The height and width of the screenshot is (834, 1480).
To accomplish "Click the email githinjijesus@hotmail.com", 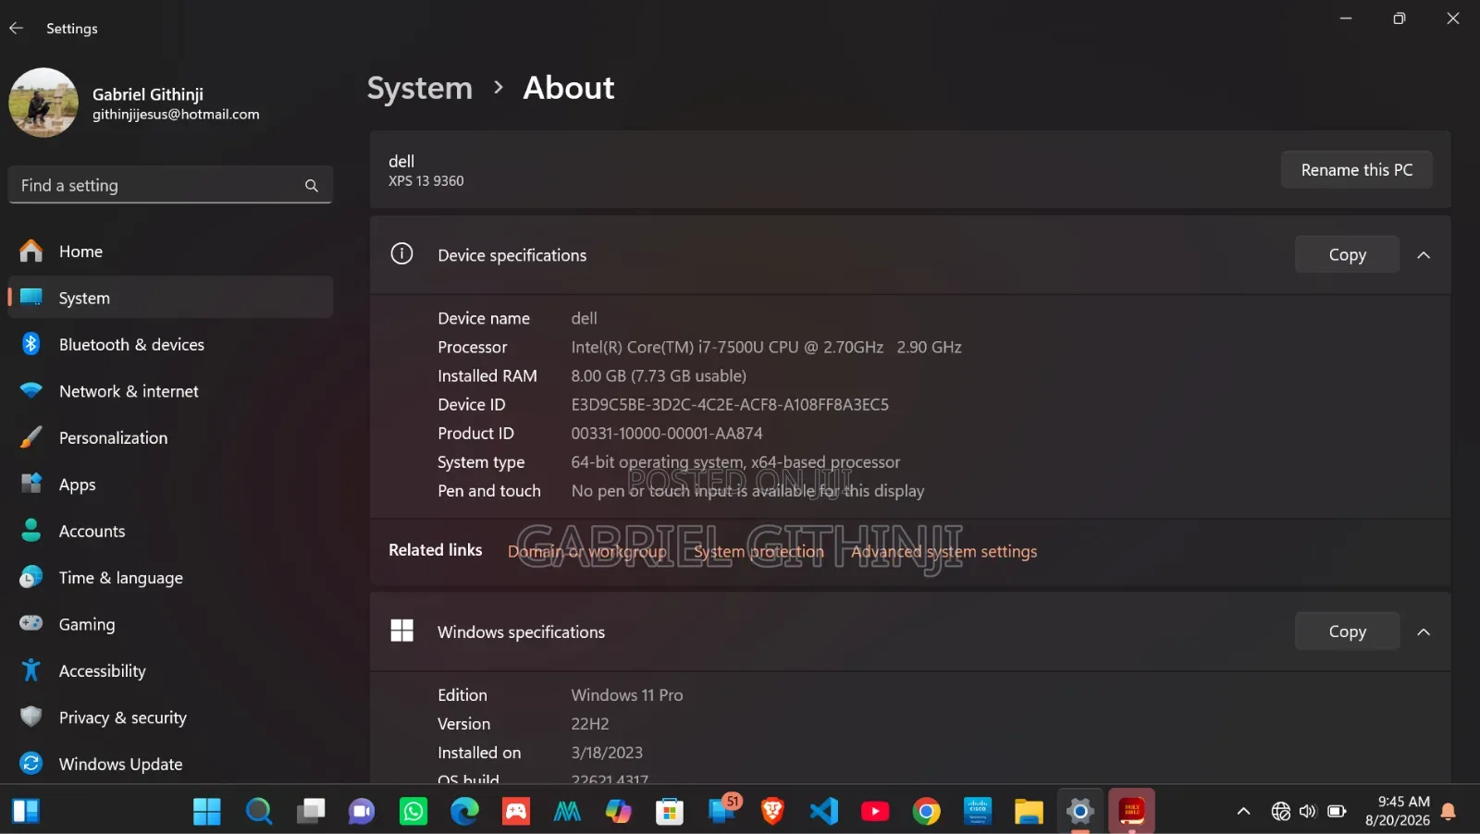I will point(176,115).
